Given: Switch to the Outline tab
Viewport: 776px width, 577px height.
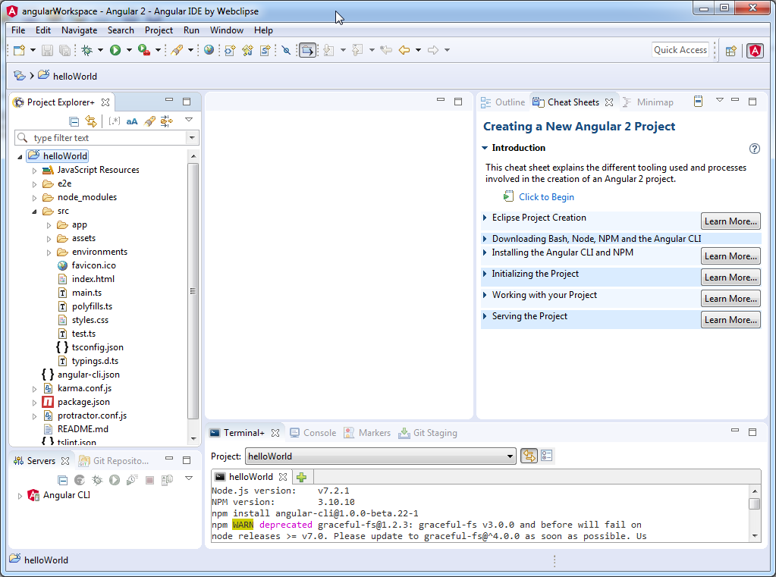Looking at the screenshot, I should [503, 102].
